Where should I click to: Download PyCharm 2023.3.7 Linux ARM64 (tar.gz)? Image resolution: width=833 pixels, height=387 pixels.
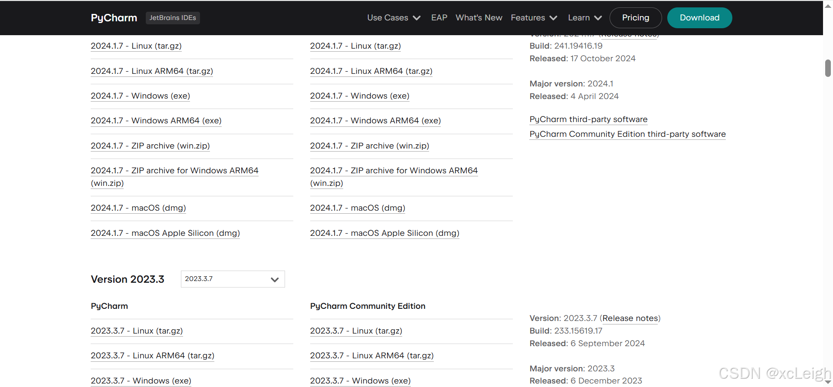click(x=152, y=356)
